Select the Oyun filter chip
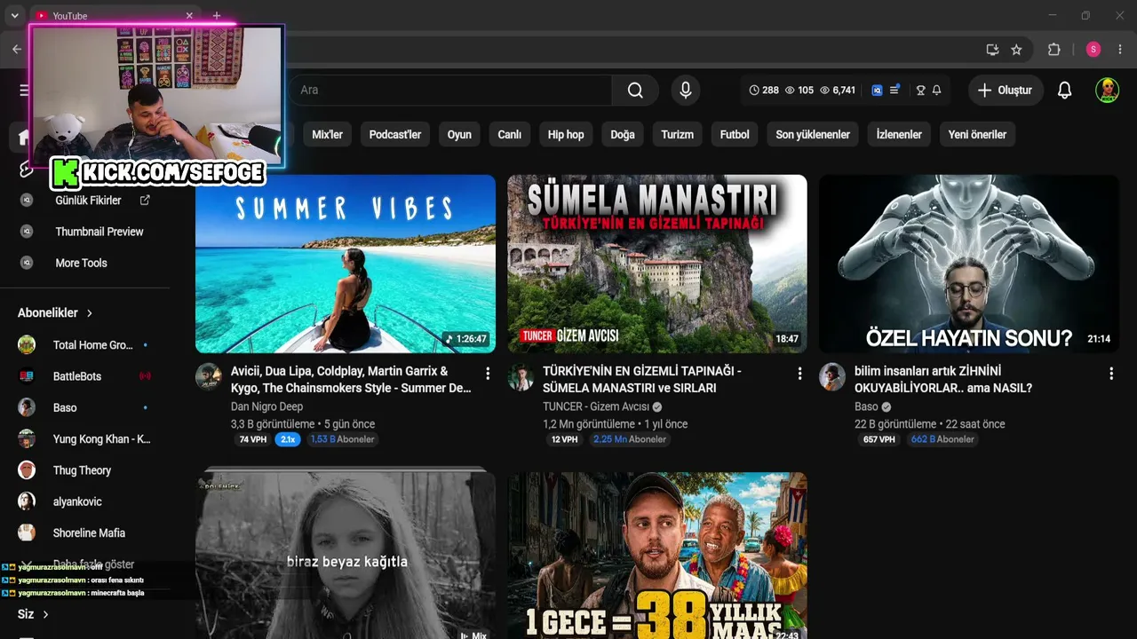 click(x=459, y=135)
